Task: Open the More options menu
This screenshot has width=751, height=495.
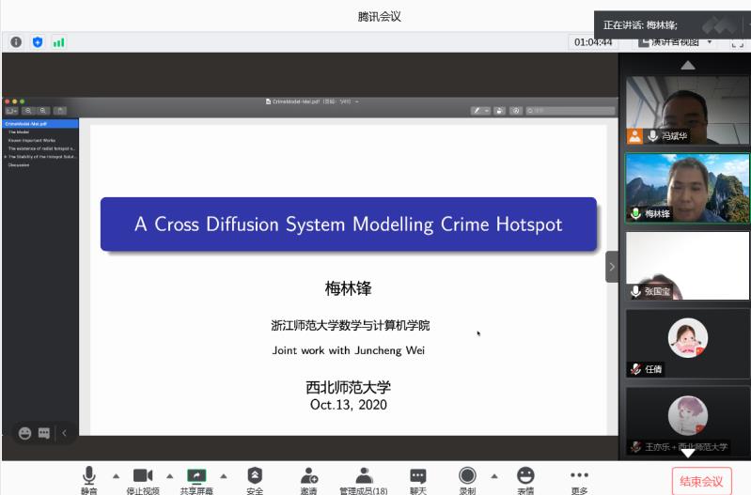Action: (579, 478)
